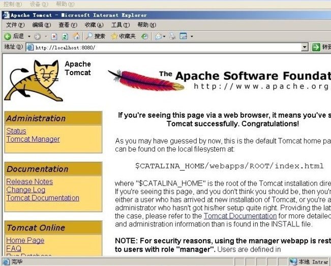Open the Edit icon dropdown arrow
This screenshot has width=331, height=266.
[192, 37]
